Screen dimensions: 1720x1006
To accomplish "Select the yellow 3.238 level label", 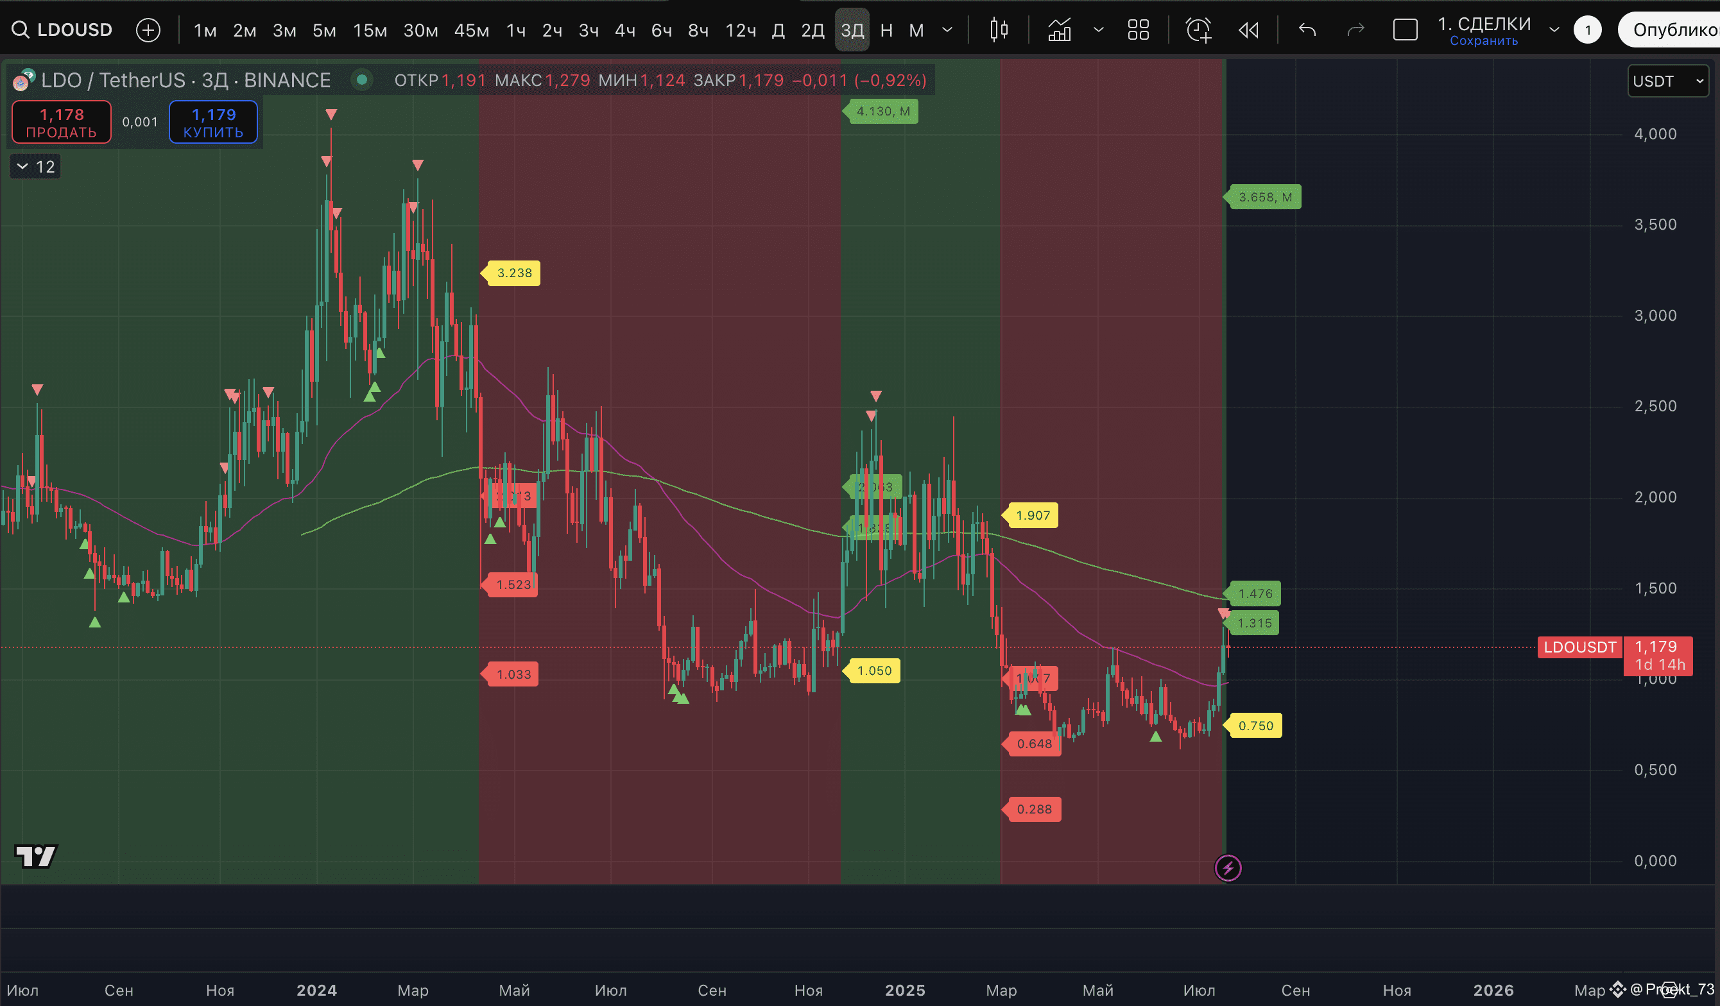I will coord(512,273).
